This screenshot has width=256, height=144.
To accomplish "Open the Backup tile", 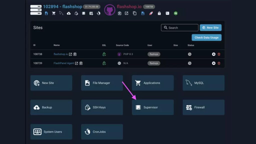I will 51,107.
